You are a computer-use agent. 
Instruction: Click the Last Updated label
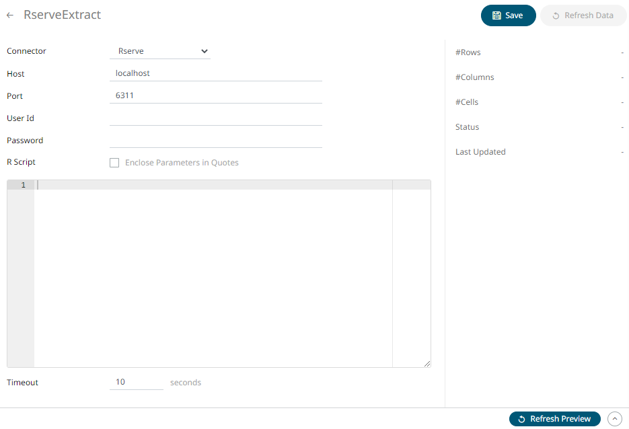[480, 152]
